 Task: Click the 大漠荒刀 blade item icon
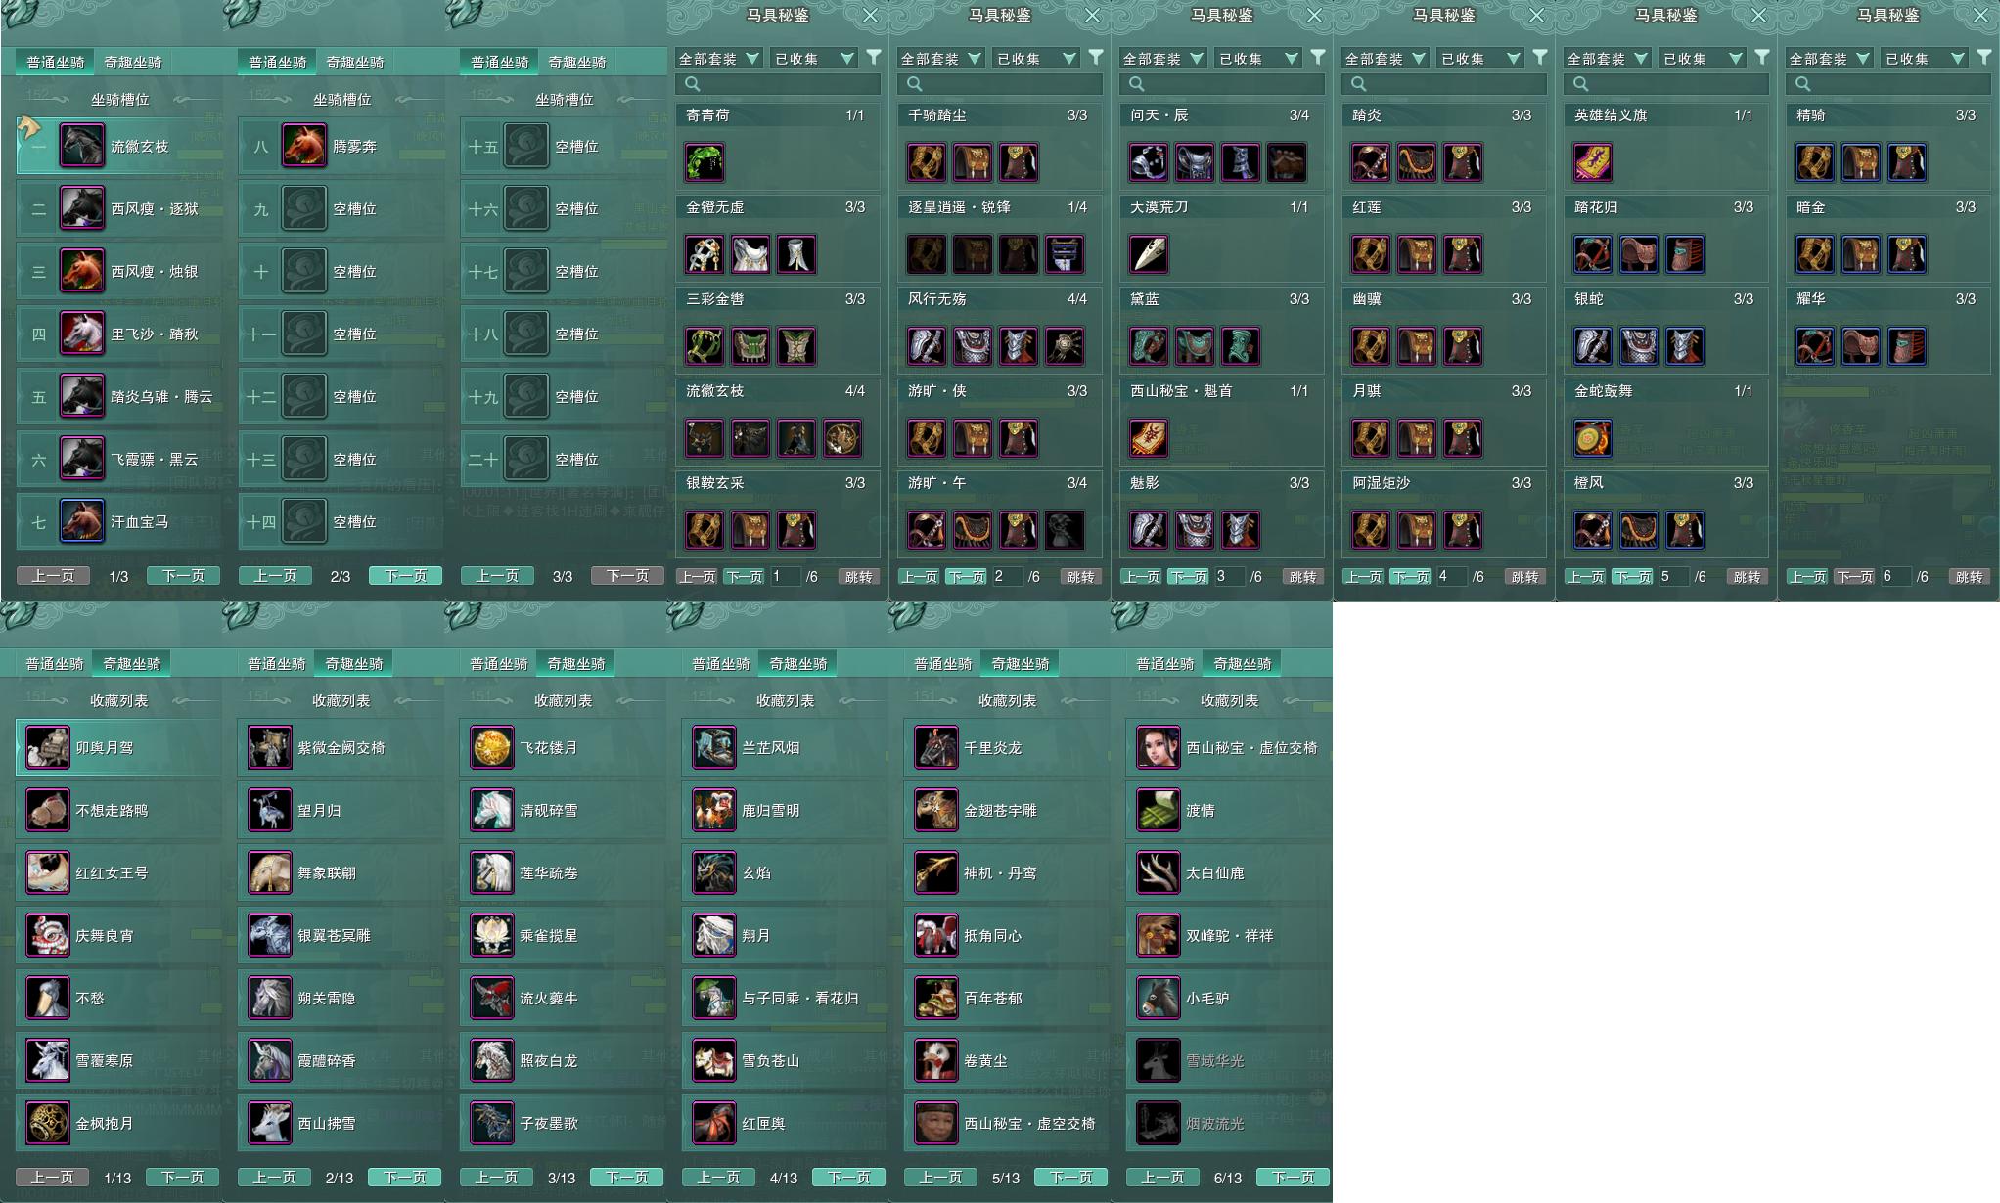[1149, 254]
